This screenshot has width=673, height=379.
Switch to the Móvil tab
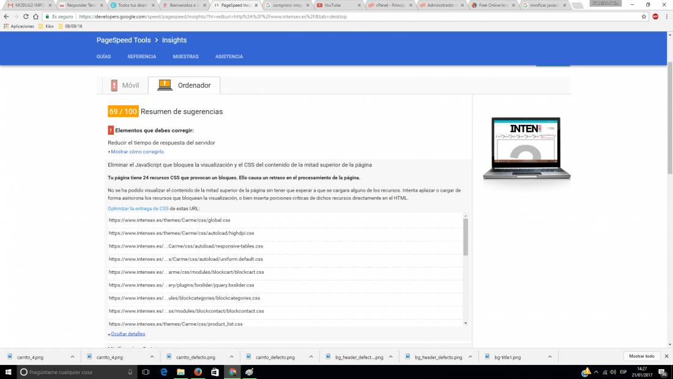[125, 85]
